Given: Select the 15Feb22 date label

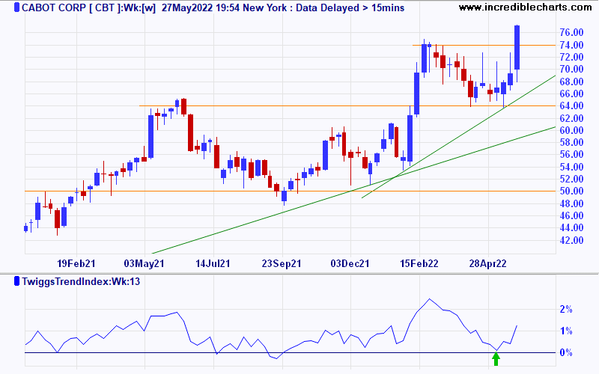Looking at the screenshot, I should 419,263.
